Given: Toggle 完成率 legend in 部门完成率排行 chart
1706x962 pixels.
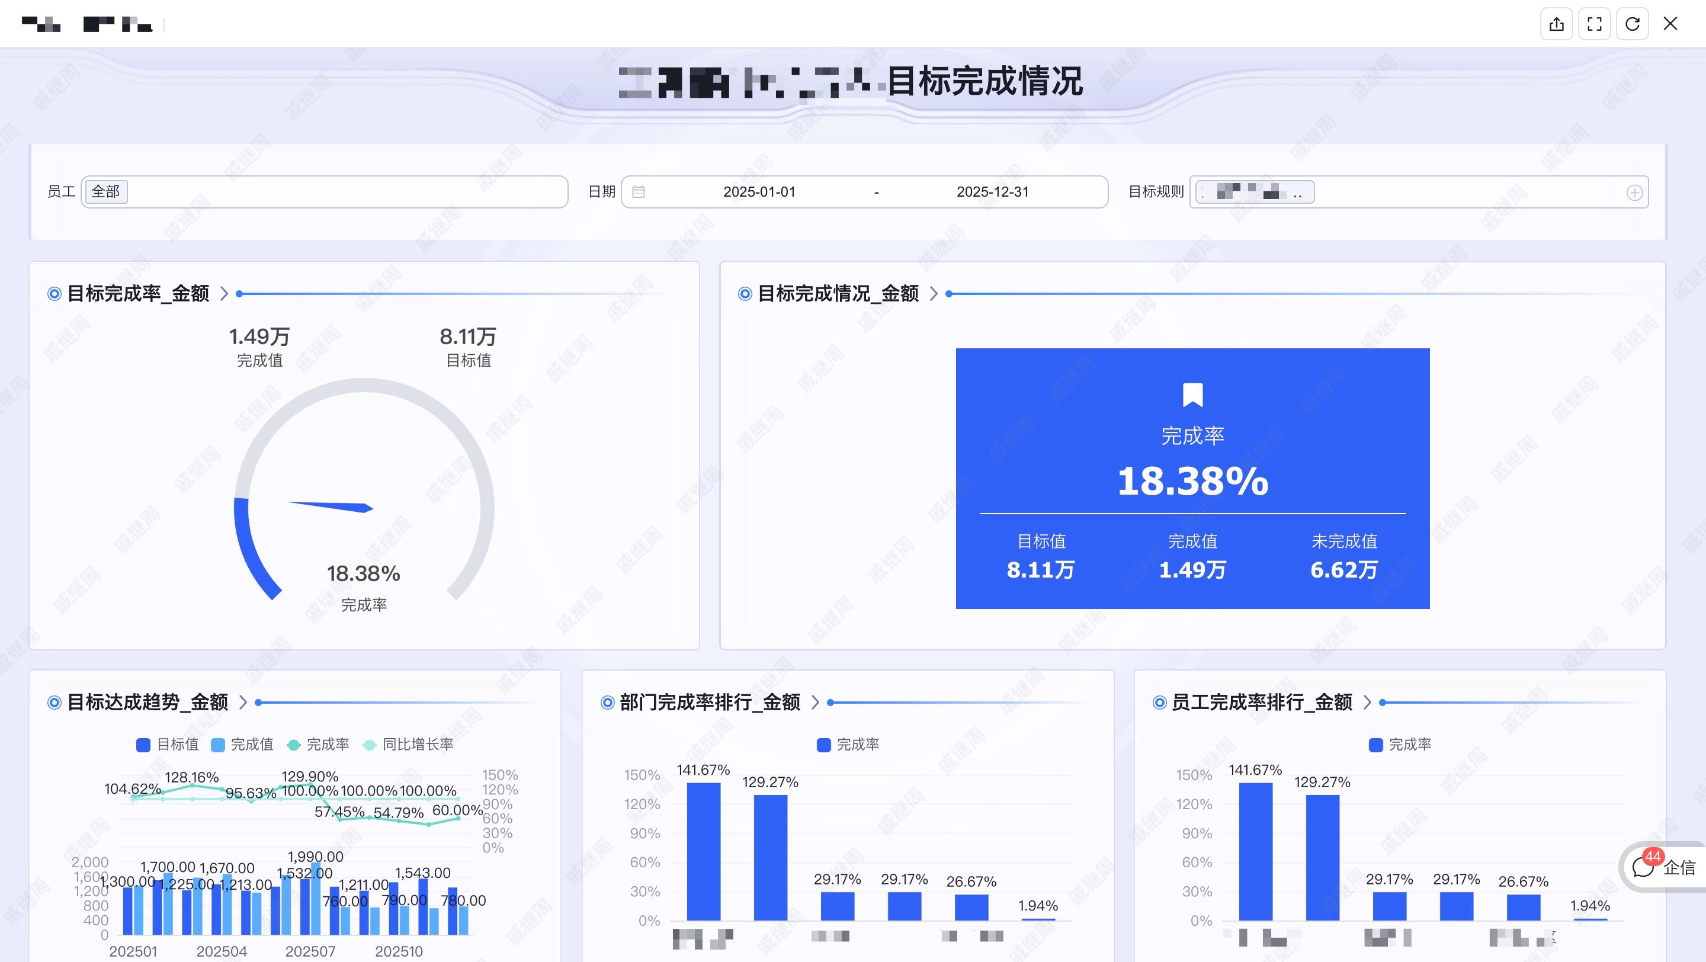Looking at the screenshot, I should click(848, 745).
